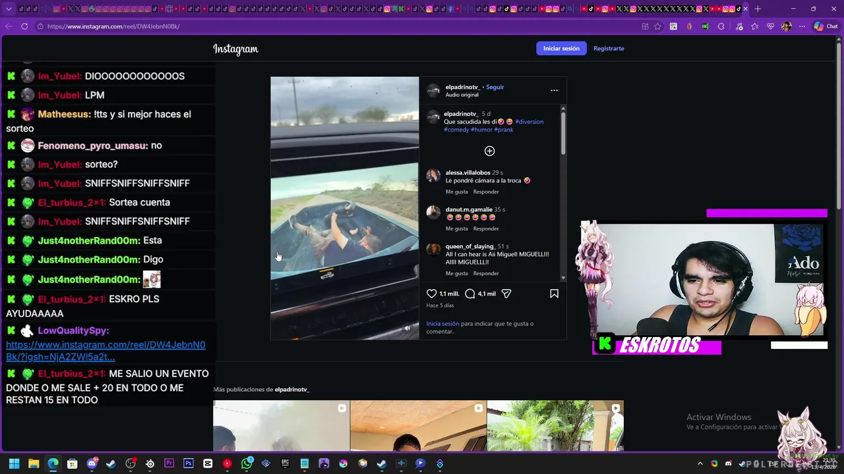Play the reel video
Screen dimensions: 844x474
click(344, 208)
